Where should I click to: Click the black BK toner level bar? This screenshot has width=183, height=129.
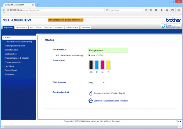tap(91, 65)
